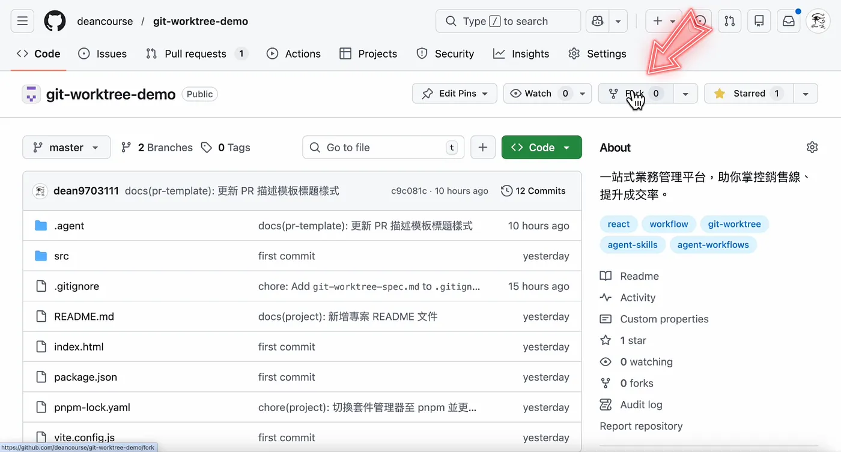Switch to the Settings tab
The image size is (841, 452).
597,53
